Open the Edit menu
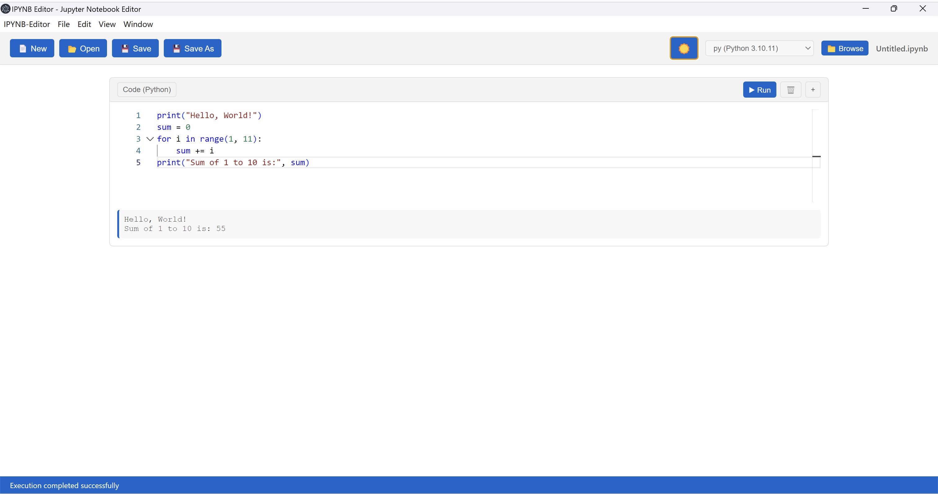The width and height of the screenshot is (938, 494). point(84,24)
